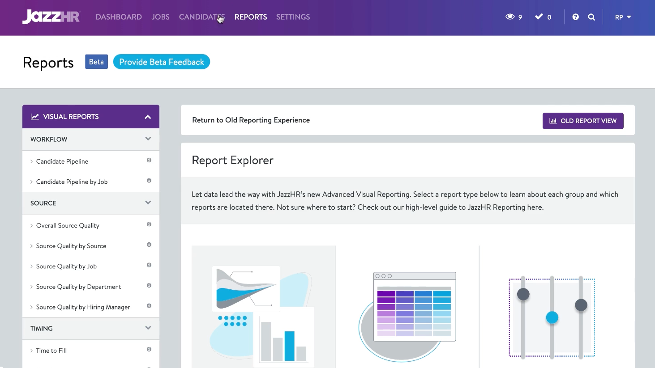Collapse the Source section
This screenshot has width=655, height=368.
pyautogui.click(x=148, y=203)
